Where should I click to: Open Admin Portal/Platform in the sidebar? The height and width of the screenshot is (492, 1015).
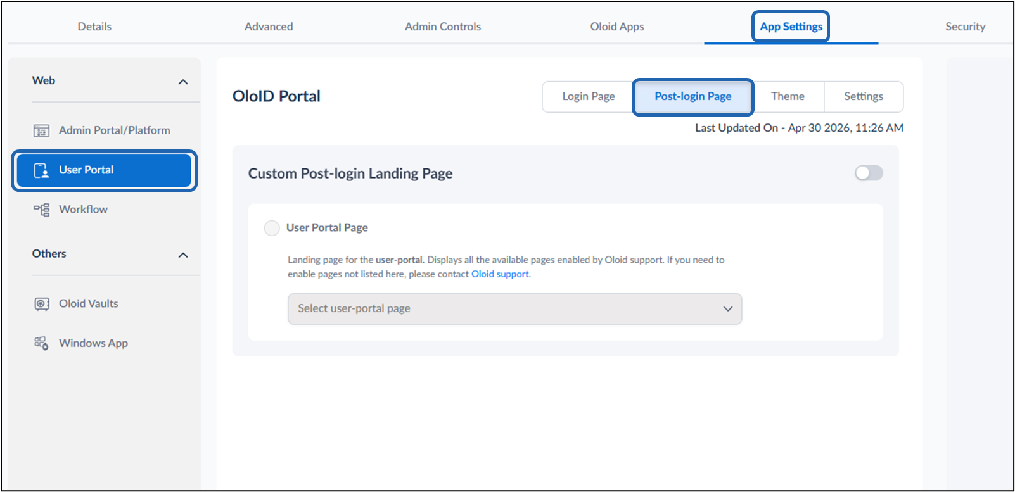[x=105, y=130]
